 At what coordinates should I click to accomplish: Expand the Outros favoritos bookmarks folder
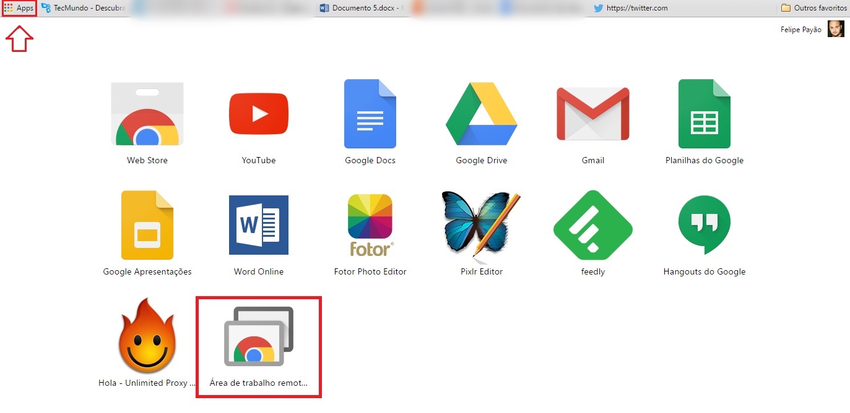click(813, 8)
